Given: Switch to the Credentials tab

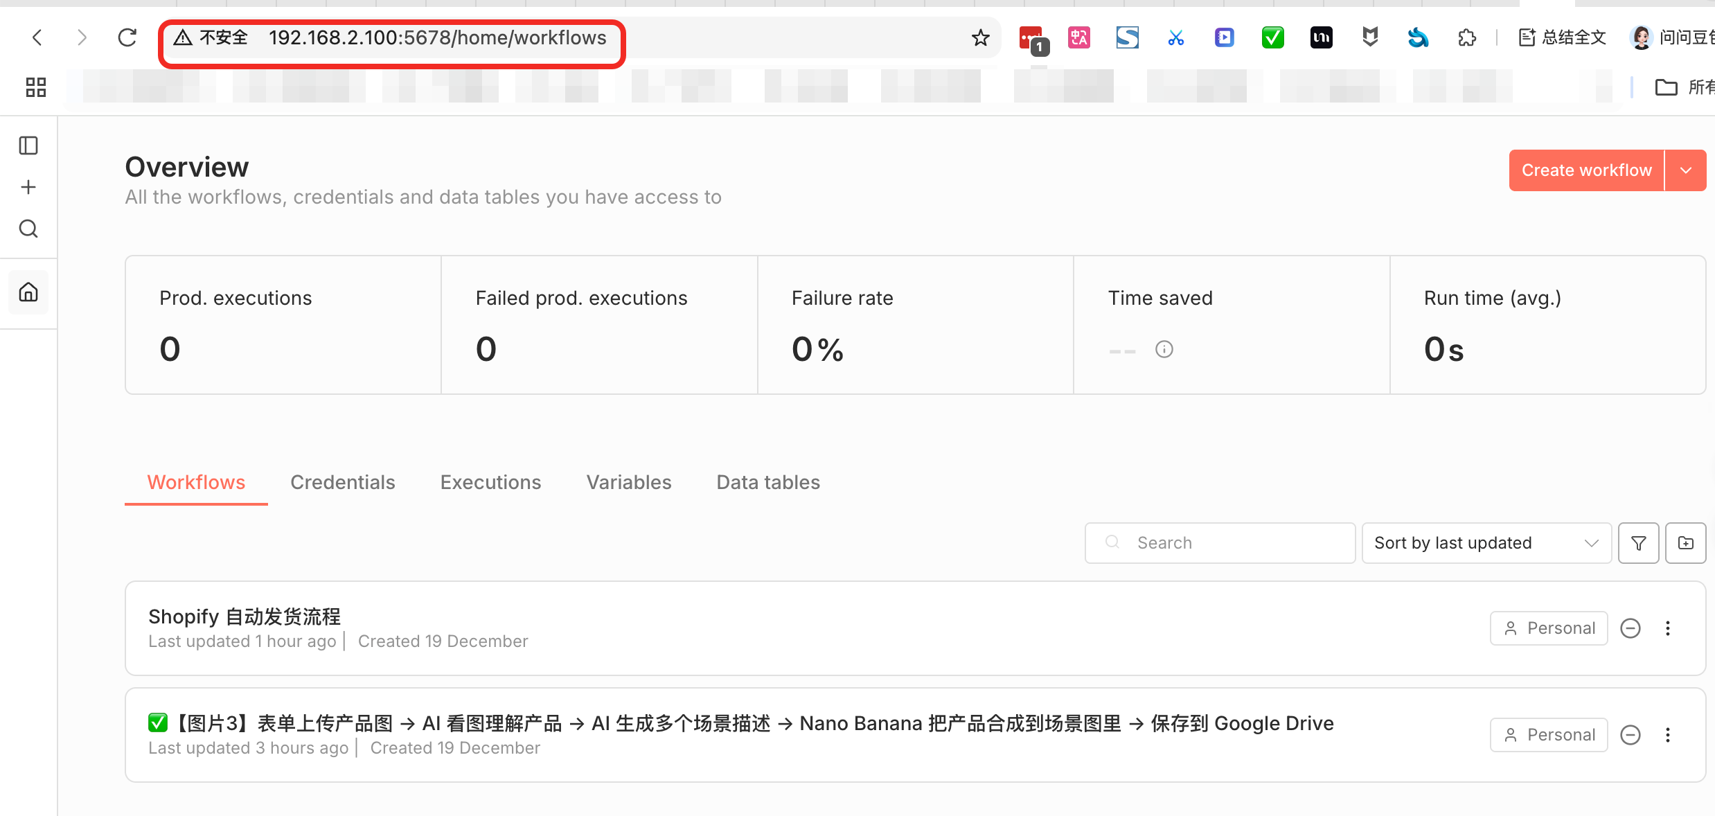Looking at the screenshot, I should tap(342, 482).
